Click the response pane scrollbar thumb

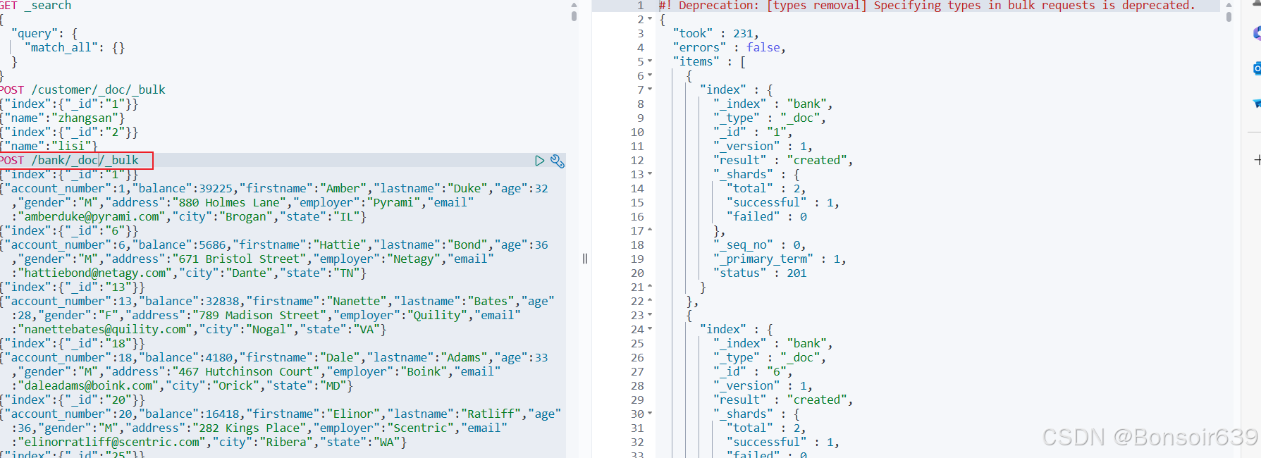click(x=1229, y=16)
